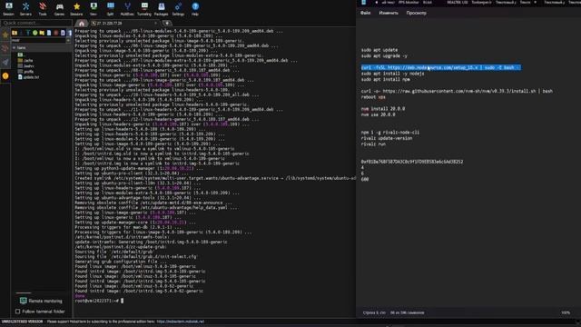The width and height of the screenshot is (581, 327).
Task: Open the Help toolbar icon
Action: 195,9
